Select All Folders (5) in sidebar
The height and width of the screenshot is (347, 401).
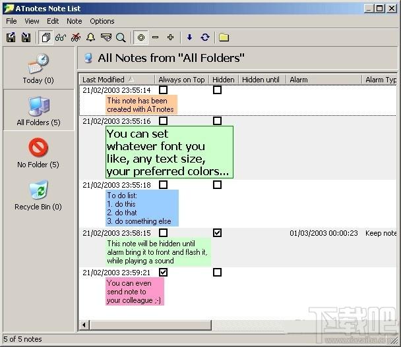click(39, 111)
